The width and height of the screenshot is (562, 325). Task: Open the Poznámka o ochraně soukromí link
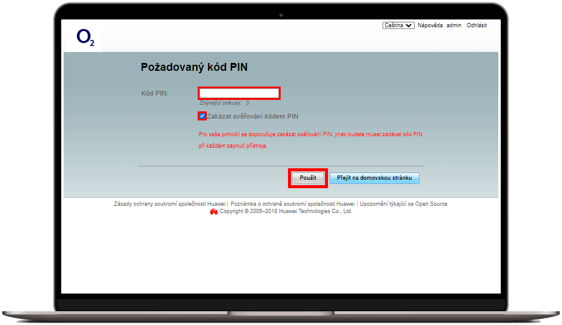tap(292, 204)
